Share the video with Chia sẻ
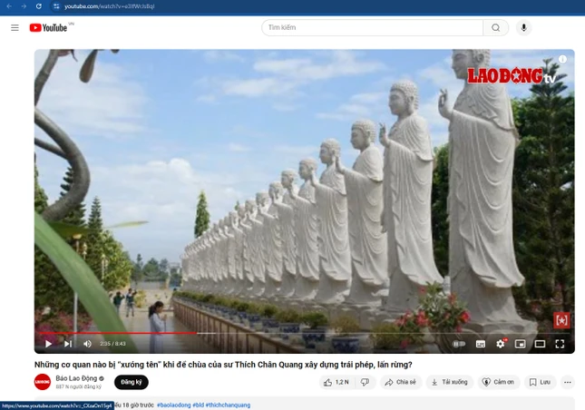This screenshot has width=585, height=410. click(401, 382)
